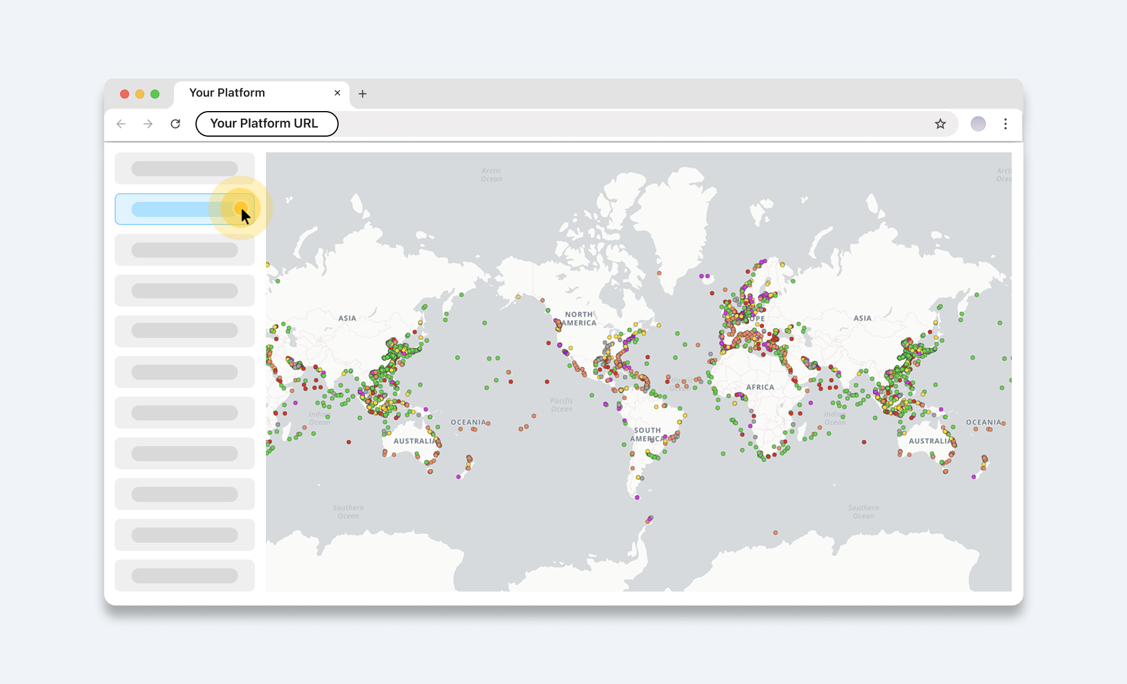Select the first gray sidebar item

pos(184,169)
